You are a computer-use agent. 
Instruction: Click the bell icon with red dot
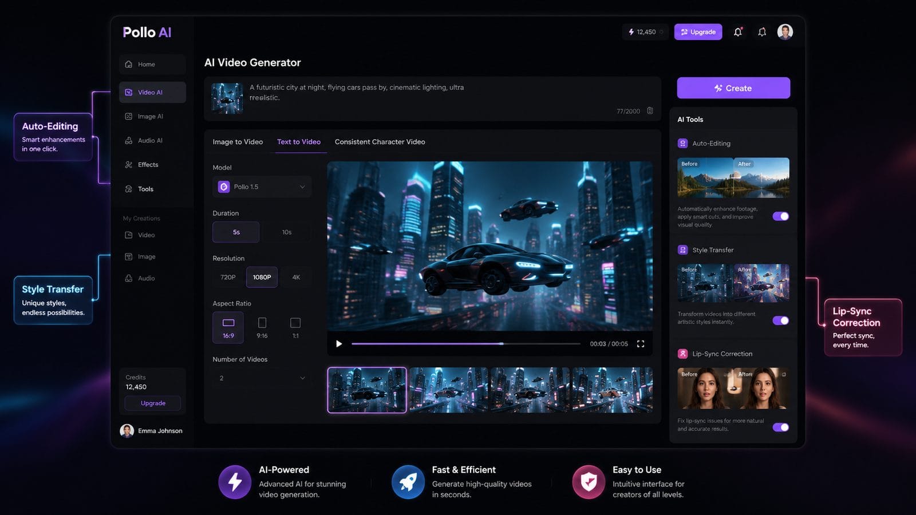pos(738,32)
